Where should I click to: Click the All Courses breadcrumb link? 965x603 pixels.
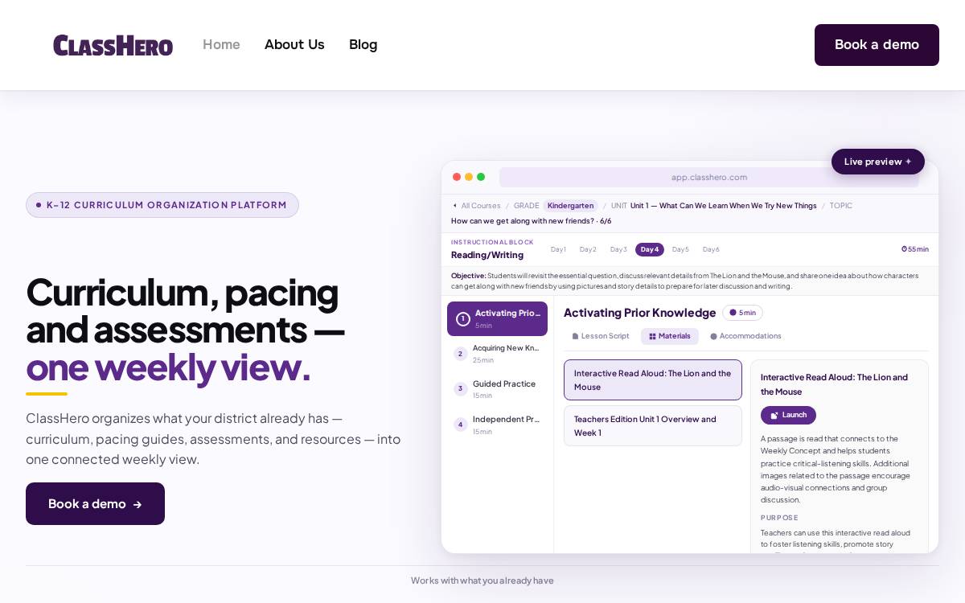pyautogui.click(x=481, y=206)
